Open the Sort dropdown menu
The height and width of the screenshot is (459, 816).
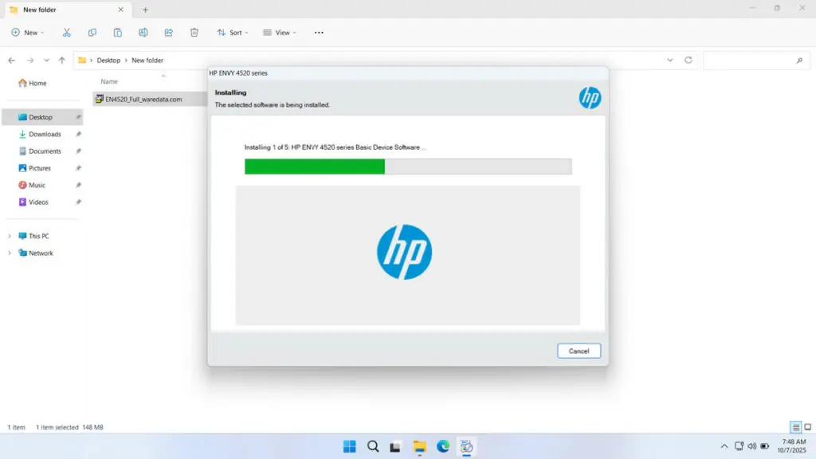[233, 33]
